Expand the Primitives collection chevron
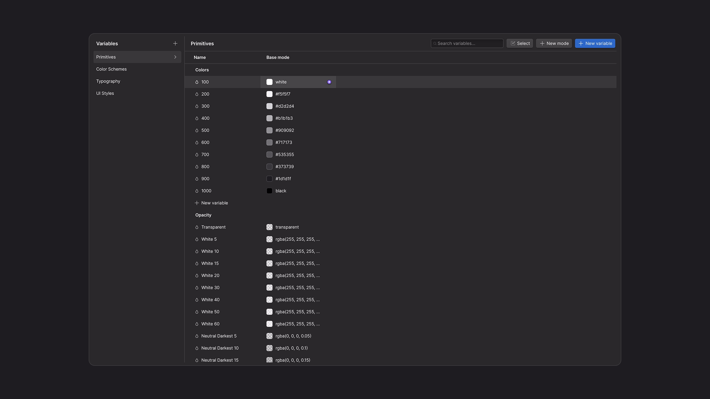Viewport: 710px width, 399px height. point(175,57)
